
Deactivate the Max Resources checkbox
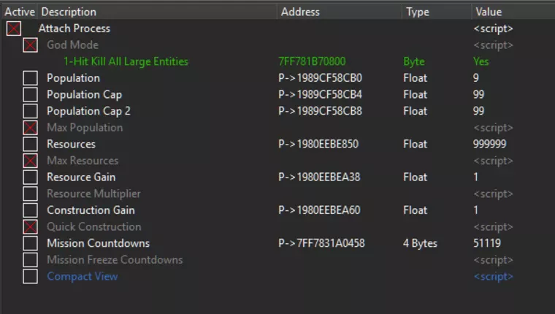[30, 161]
